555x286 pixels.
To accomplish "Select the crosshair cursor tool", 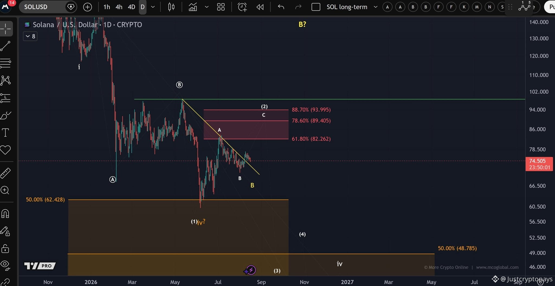I will coord(6,29).
